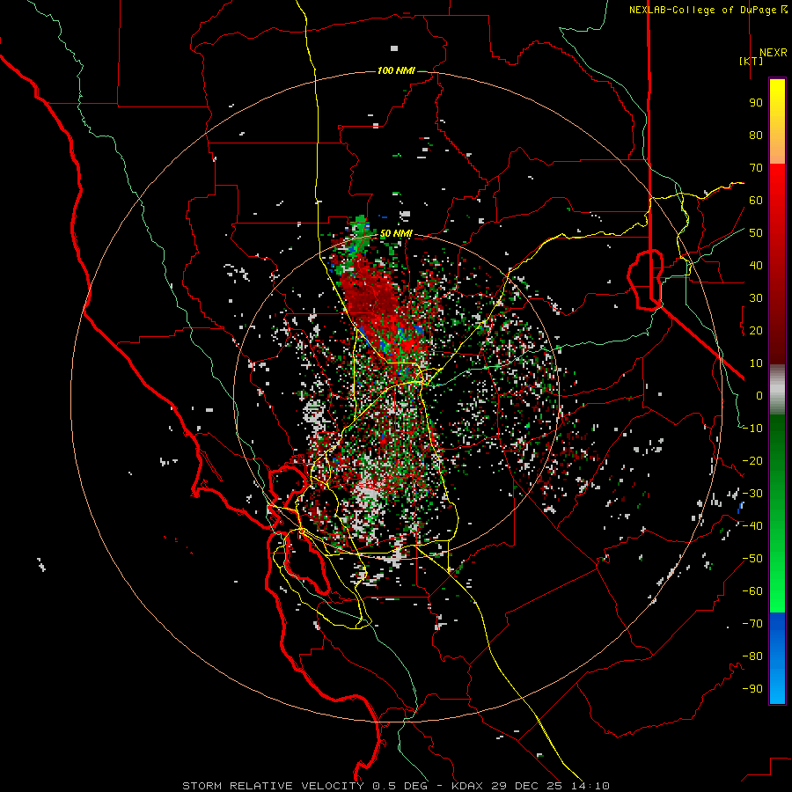Click the 20 value on velocity scale
The height and width of the screenshot is (792, 792).
pos(756,330)
